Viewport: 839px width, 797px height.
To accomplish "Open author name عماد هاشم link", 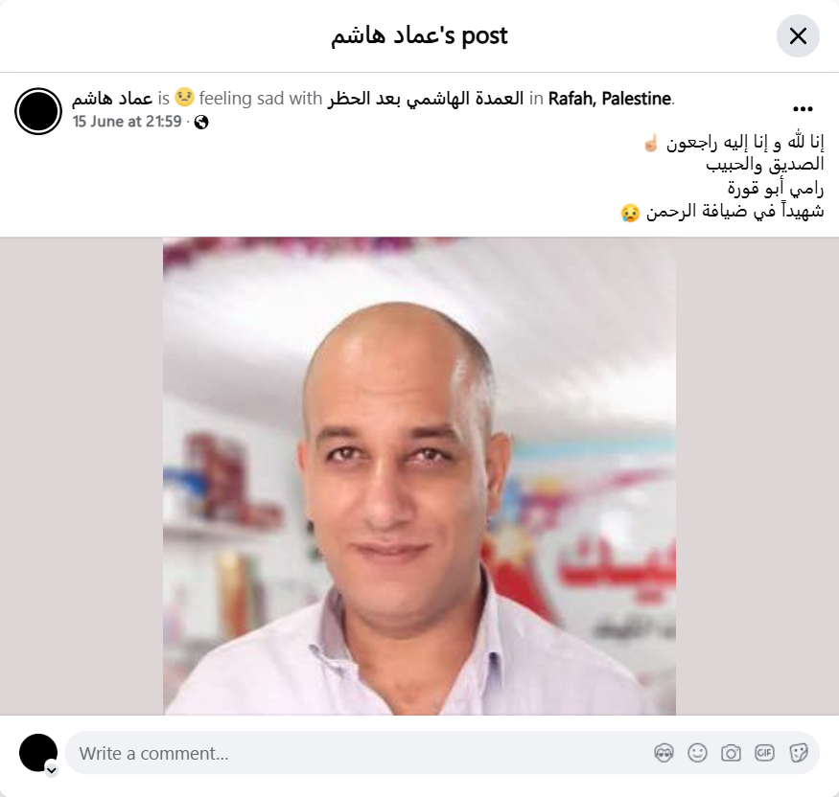I will click(x=112, y=99).
